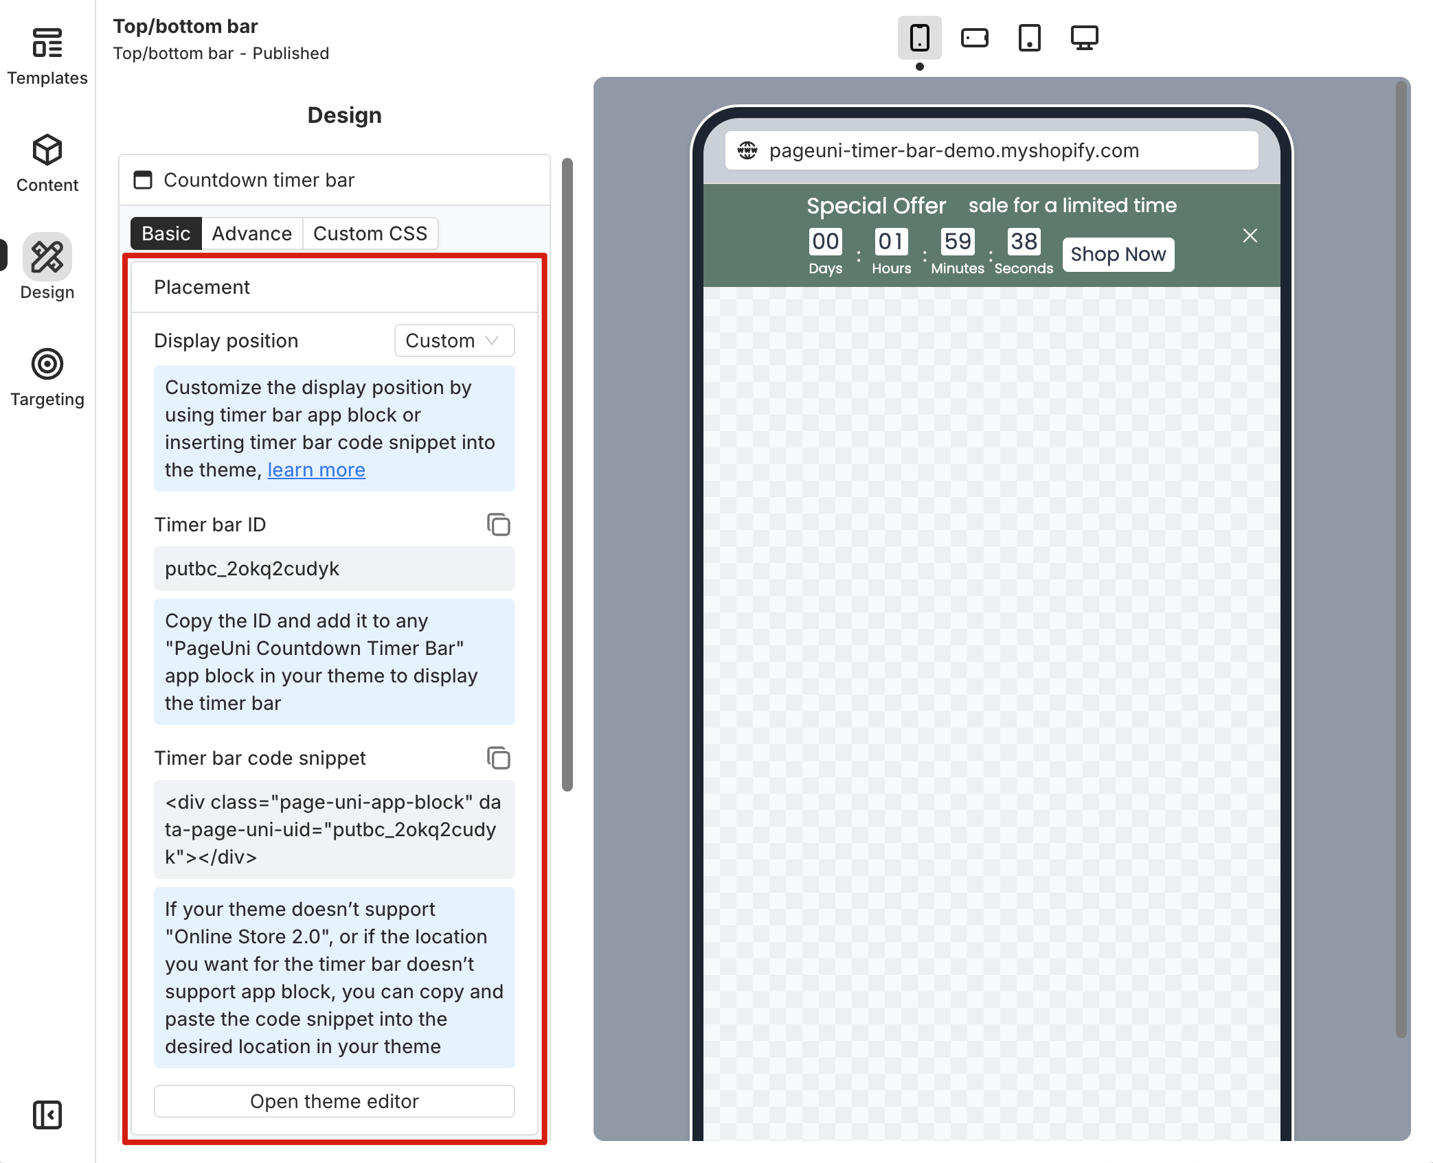Open the Templates sidebar section

click(x=47, y=56)
